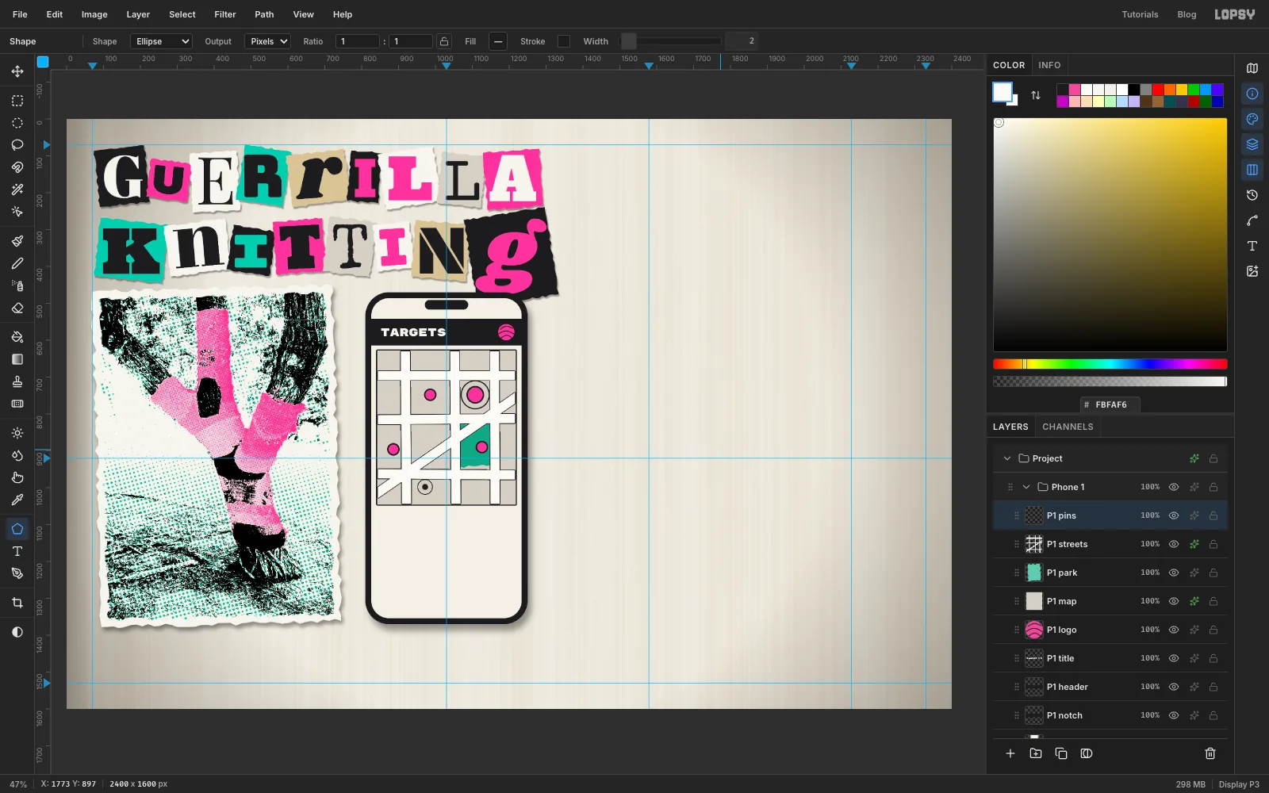Pick the Eraser tool
1269x793 pixels.
point(17,308)
